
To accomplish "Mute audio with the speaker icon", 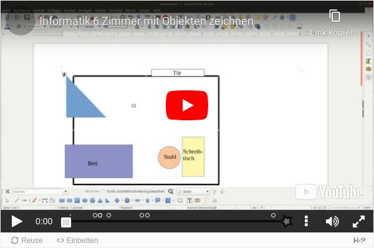I will [x=332, y=222].
